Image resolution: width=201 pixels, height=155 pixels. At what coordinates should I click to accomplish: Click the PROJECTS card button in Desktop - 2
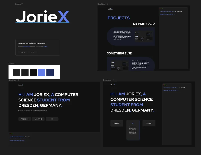117,123
